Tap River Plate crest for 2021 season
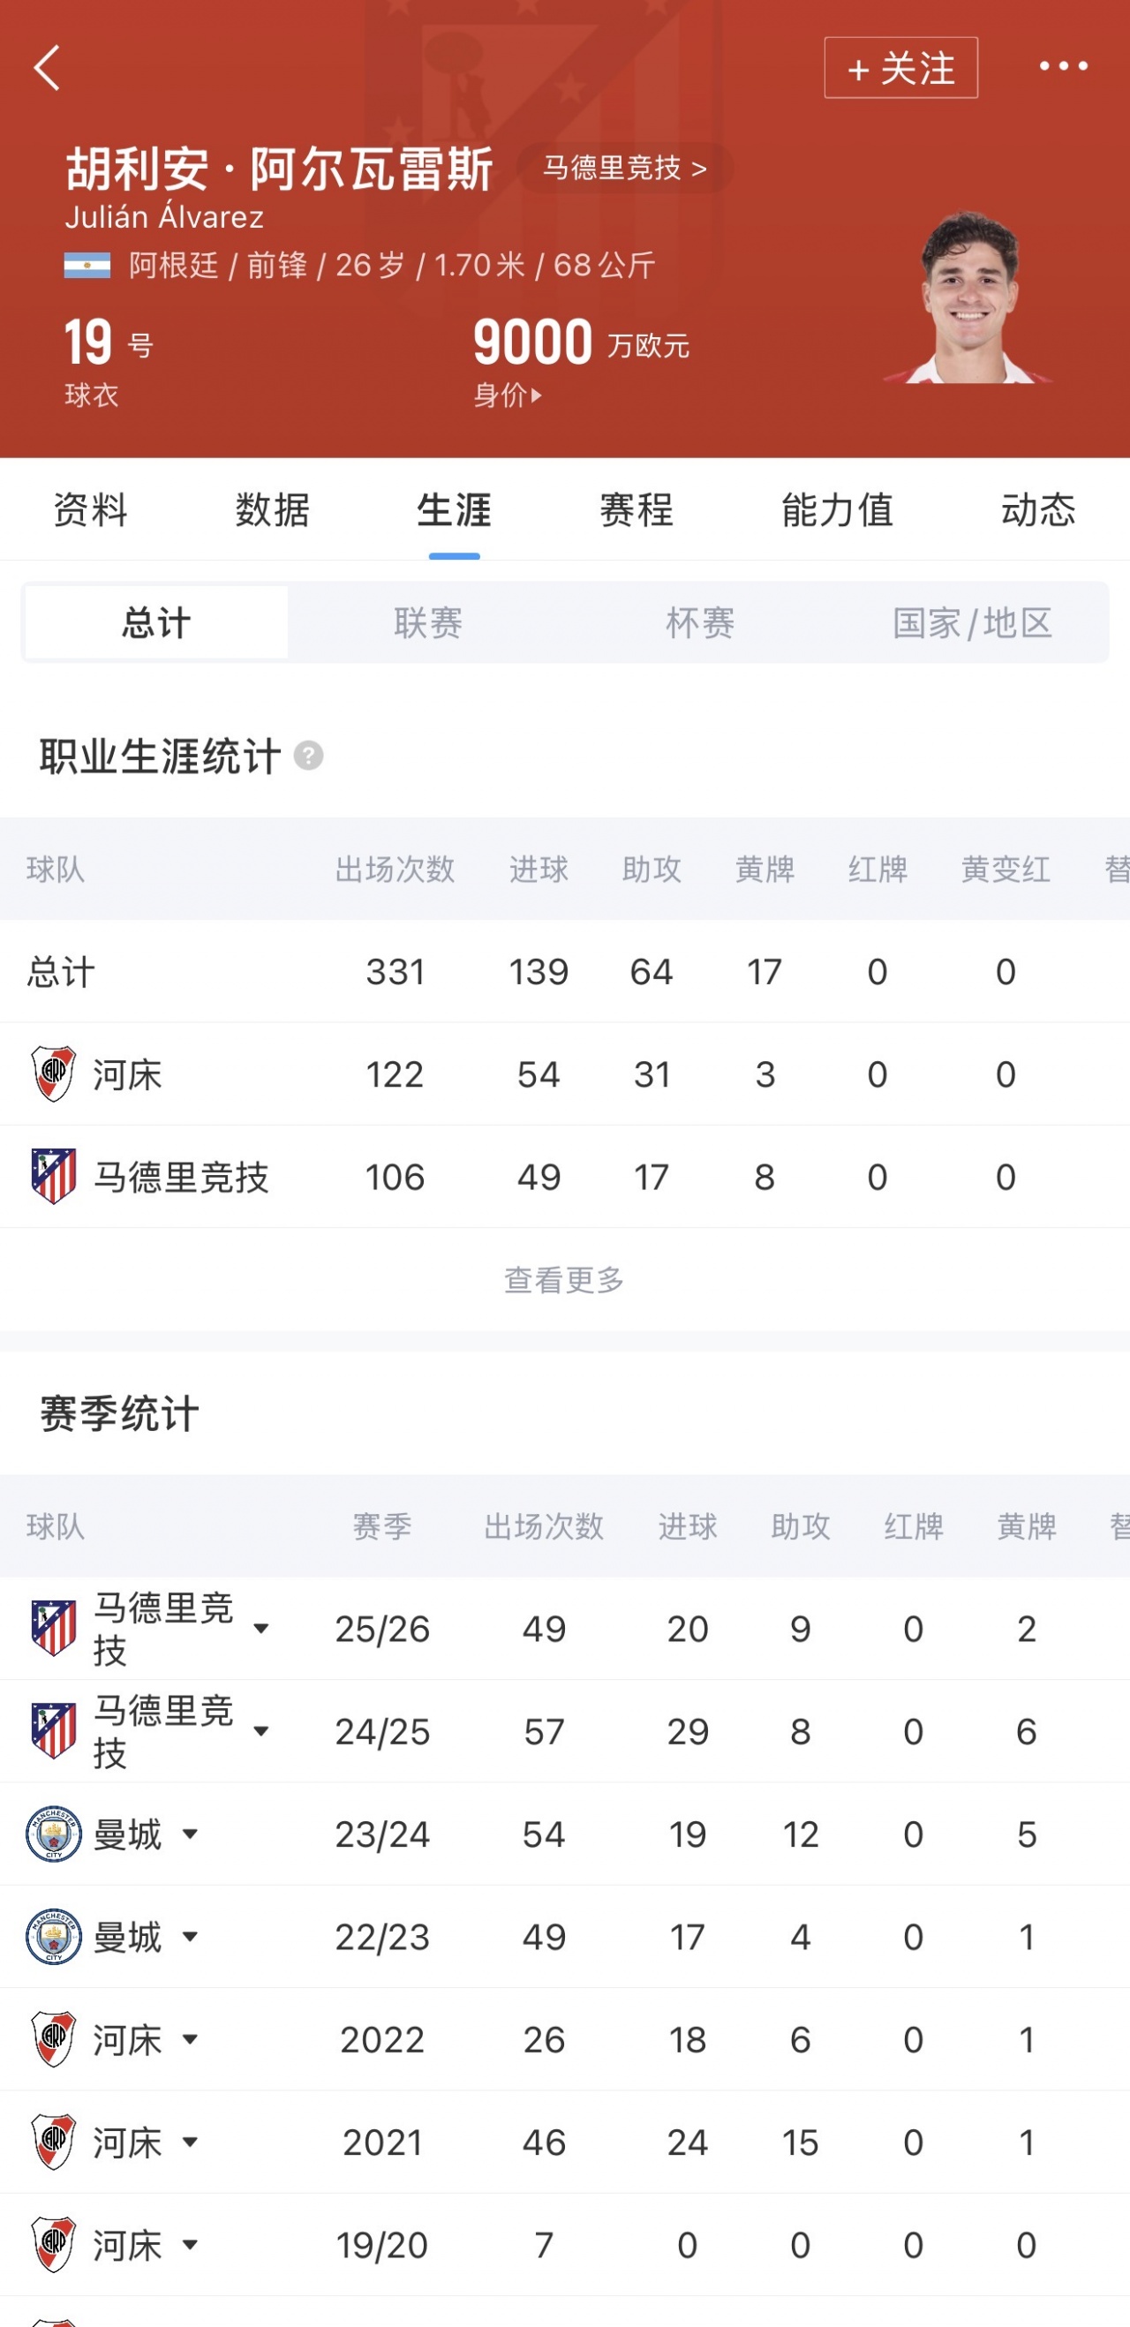 pyautogui.click(x=53, y=2142)
